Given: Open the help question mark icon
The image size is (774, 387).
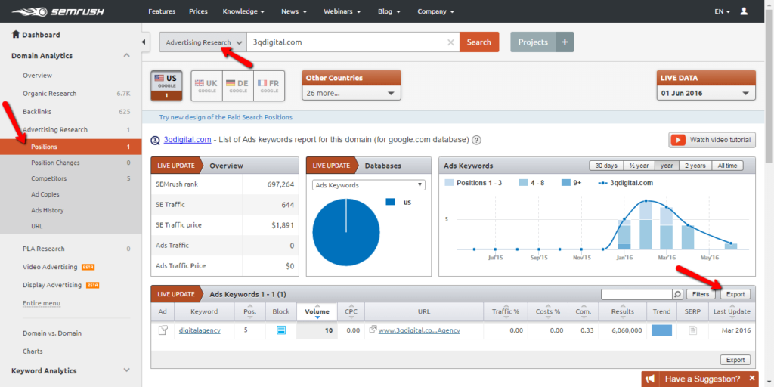Looking at the screenshot, I should point(476,140).
